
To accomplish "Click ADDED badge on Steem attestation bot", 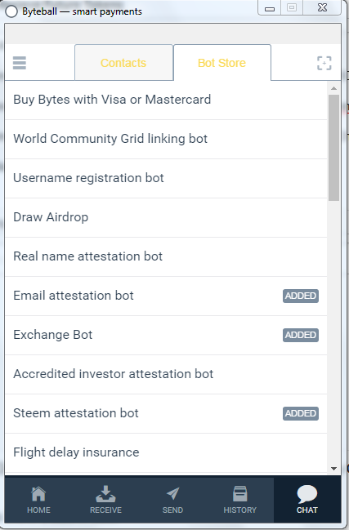I will tap(301, 413).
